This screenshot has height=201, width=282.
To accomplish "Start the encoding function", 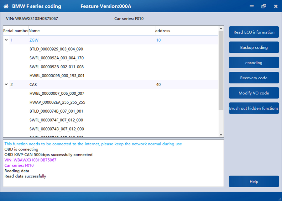I will 254,63.
